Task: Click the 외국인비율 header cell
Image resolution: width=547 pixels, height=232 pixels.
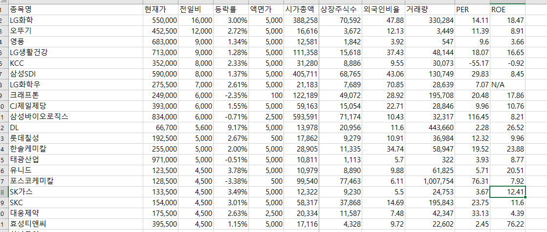Action: pyautogui.click(x=383, y=9)
